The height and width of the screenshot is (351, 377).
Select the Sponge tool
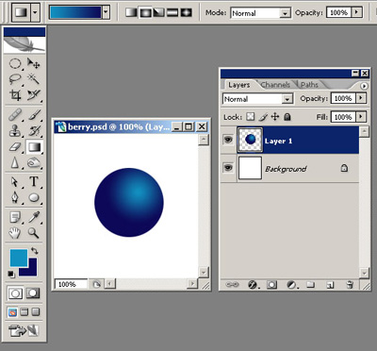click(33, 163)
